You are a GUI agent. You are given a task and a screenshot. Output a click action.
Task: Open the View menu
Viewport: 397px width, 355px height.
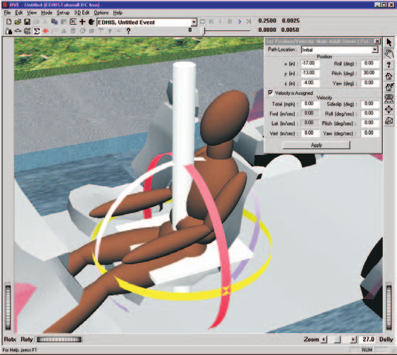click(32, 13)
